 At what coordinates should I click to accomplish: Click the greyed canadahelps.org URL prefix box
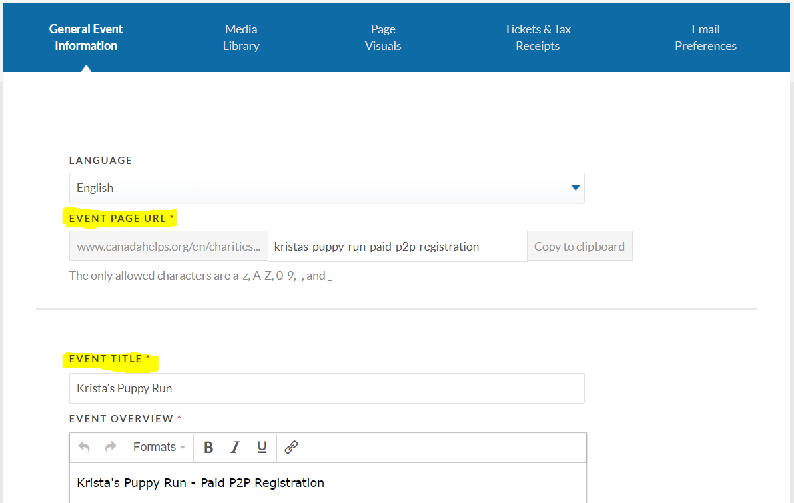point(168,247)
